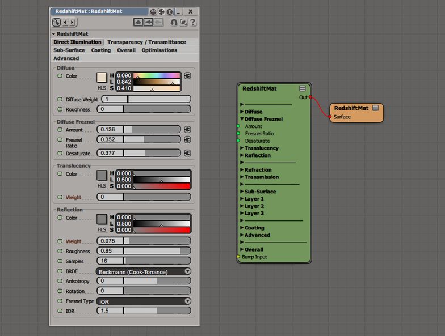Switch to Coating tab
Viewport: 445px width, 336px height.
101,50
